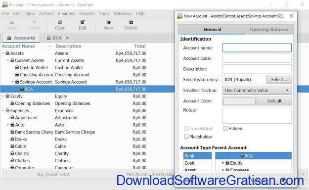309x190 pixels.
Task: Expand the Auto account node
Action: pos(8,125)
